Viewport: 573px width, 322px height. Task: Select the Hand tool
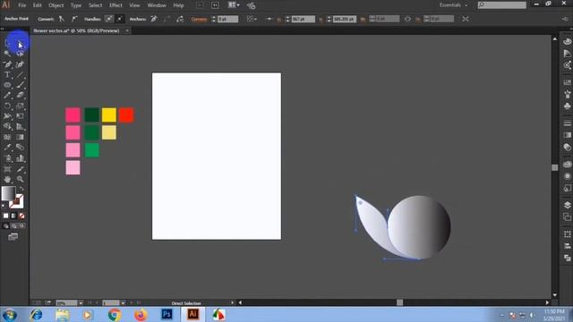(x=7, y=179)
